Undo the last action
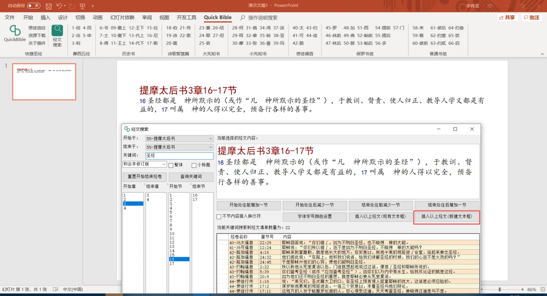Image resolution: width=547 pixels, height=296 pixels. pyautogui.click(x=59, y=6)
